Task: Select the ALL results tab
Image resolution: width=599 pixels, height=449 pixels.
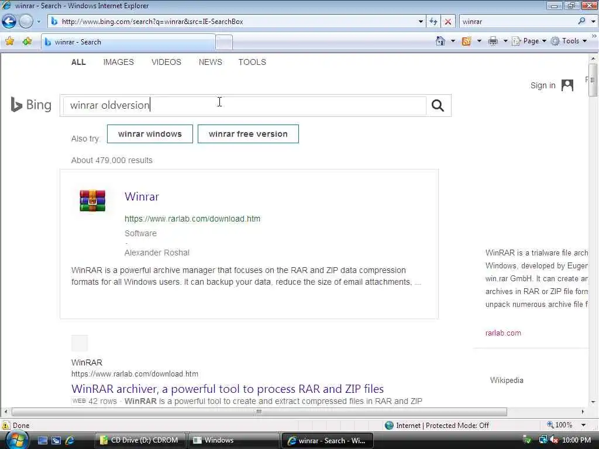Action: coord(78,62)
